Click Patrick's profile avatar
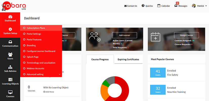Screen dimensions: 209x101 tap(194, 6)
